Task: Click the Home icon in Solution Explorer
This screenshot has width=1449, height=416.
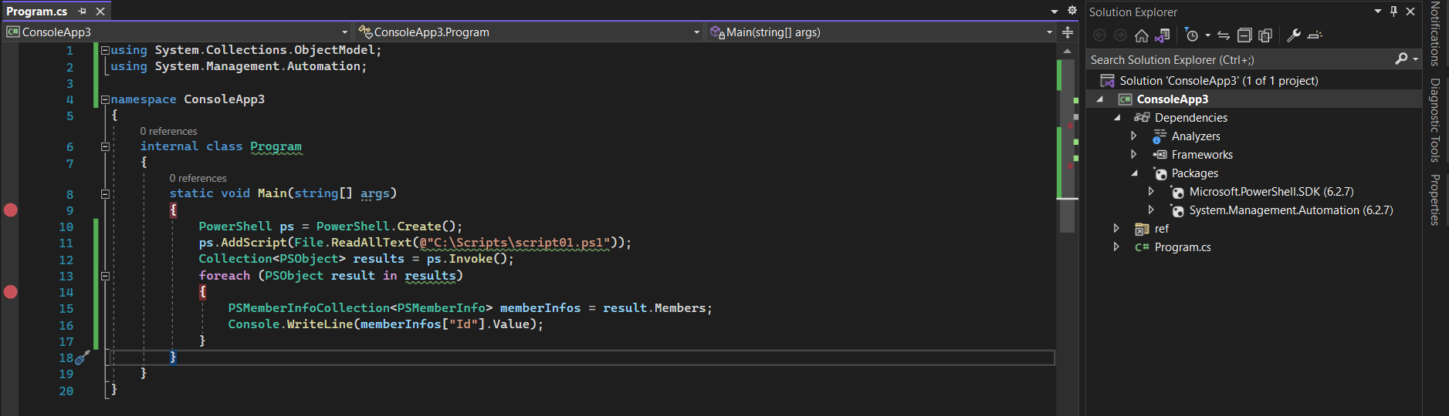Action: tap(1141, 35)
